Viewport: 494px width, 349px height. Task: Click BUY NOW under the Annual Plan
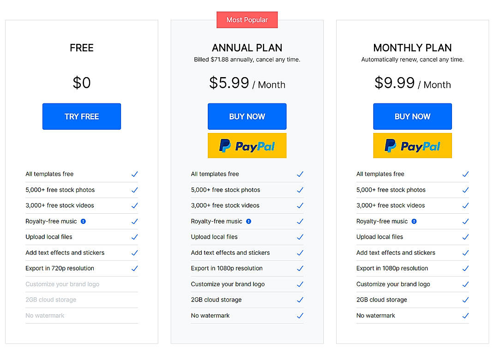247,116
